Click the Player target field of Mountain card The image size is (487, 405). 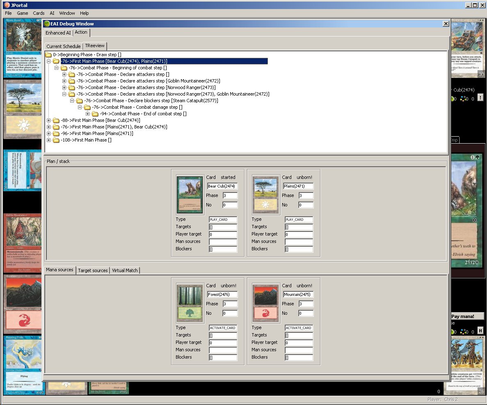(x=299, y=343)
